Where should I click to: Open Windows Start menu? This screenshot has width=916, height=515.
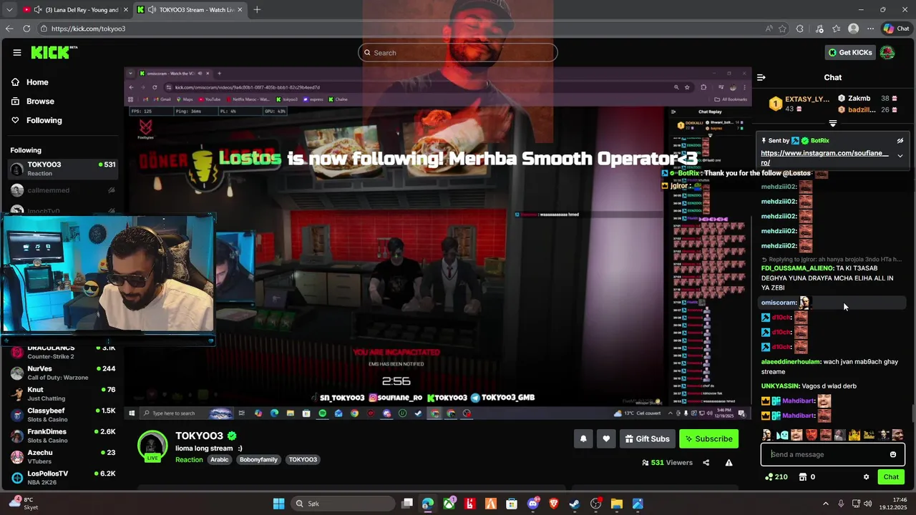tap(278, 504)
